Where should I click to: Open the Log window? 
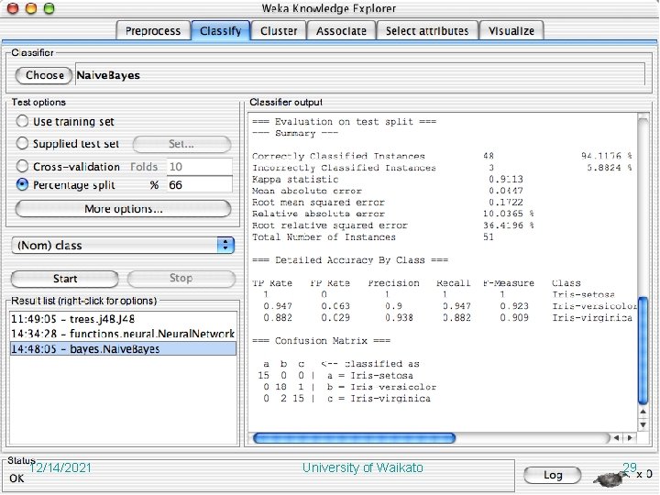tap(553, 475)
